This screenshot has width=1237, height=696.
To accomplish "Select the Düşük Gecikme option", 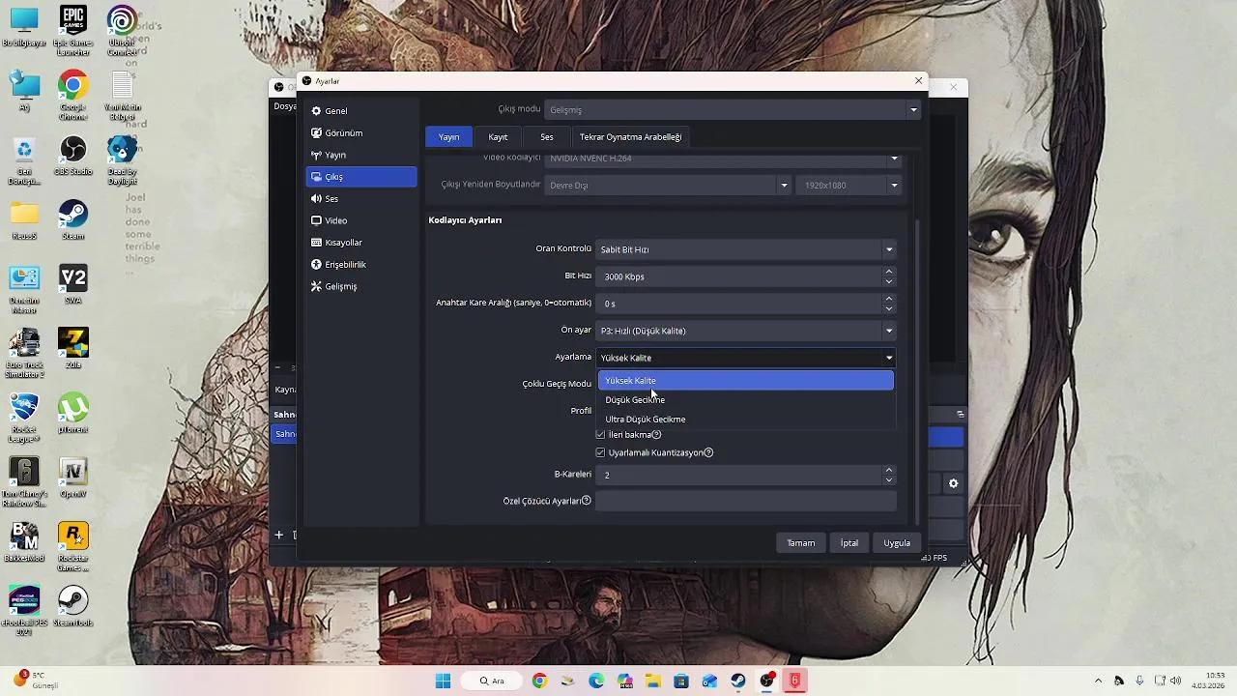I will [635, 400].
